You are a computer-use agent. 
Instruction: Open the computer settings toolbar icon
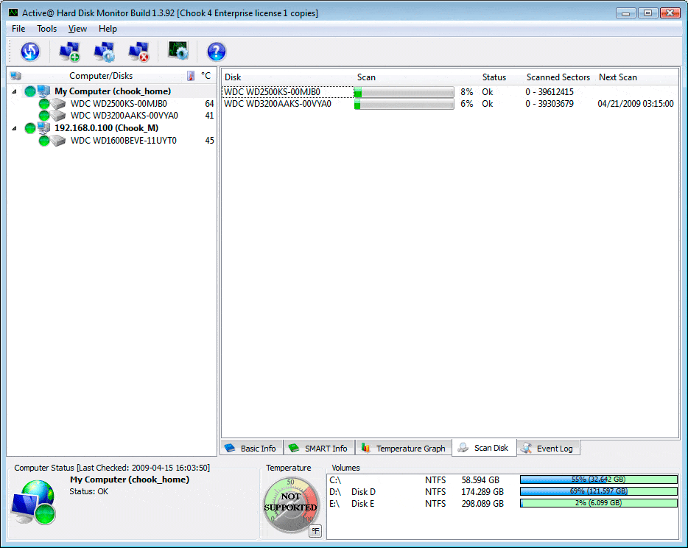click(104, 52)
